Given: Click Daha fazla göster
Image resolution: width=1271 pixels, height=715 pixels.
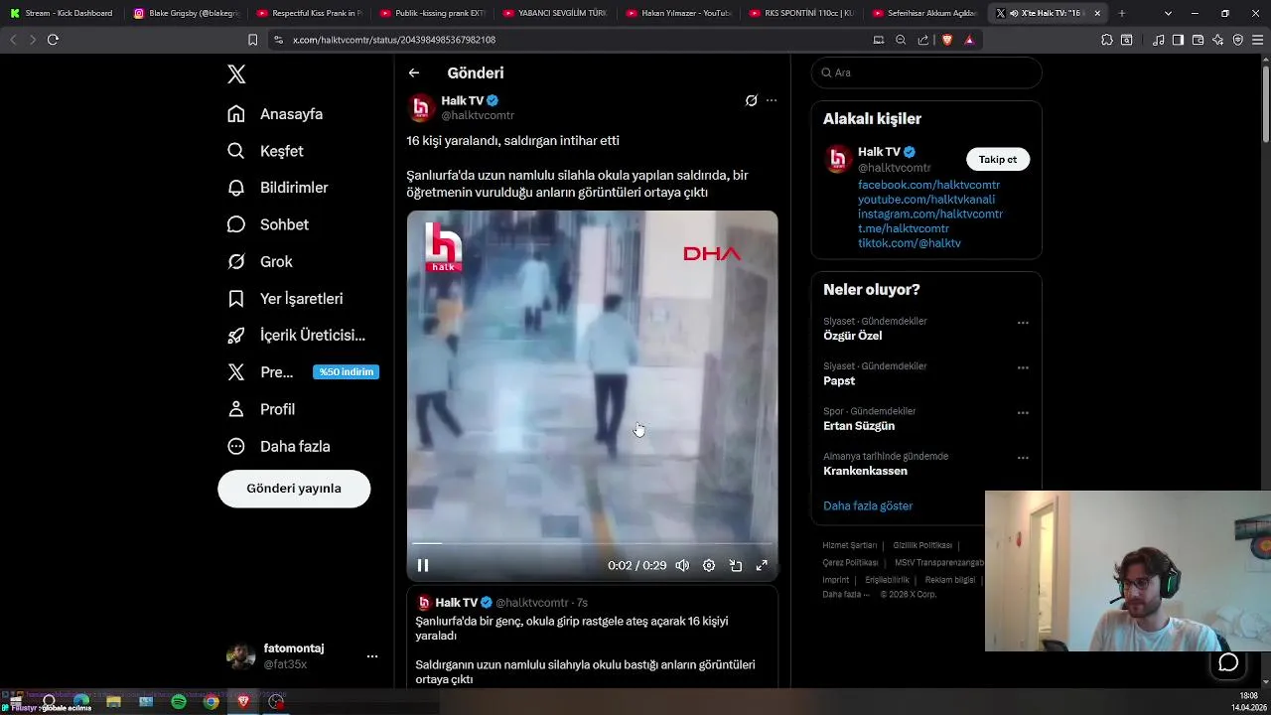Looking at the screenshot, I should click(x=868, y=505).
